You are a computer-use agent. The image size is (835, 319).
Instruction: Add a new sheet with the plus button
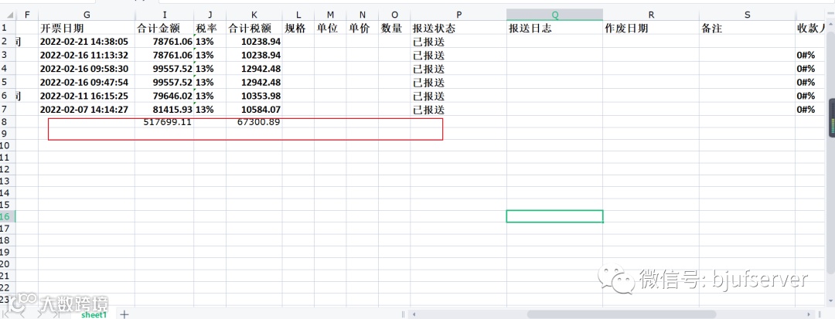click(x=124, y=314)
